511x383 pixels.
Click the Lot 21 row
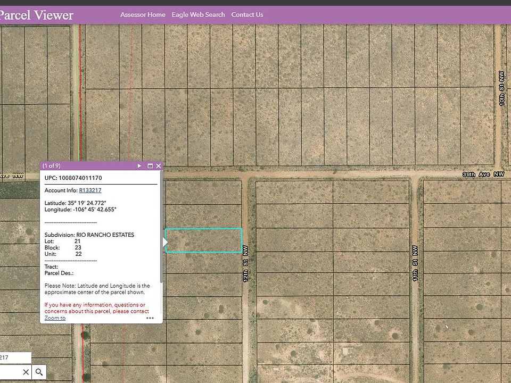tap(63, 242)
